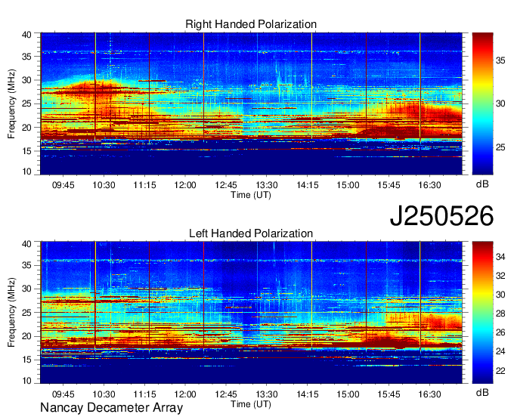This screenshot has width=514, height=417.
Task: Click the 20 MHz tick on the left-handed plot
Action: pos(26,336)
